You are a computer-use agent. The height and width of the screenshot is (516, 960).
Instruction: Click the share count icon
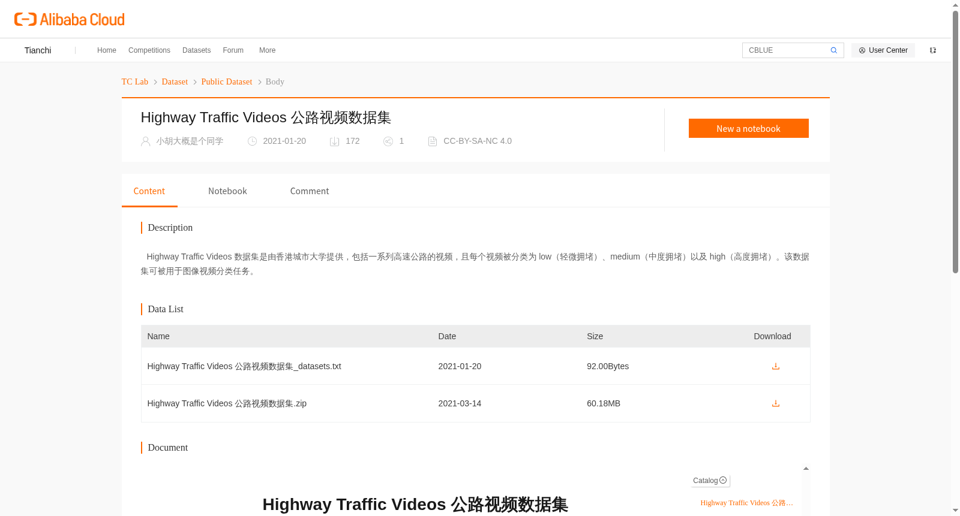coord(388,141)
